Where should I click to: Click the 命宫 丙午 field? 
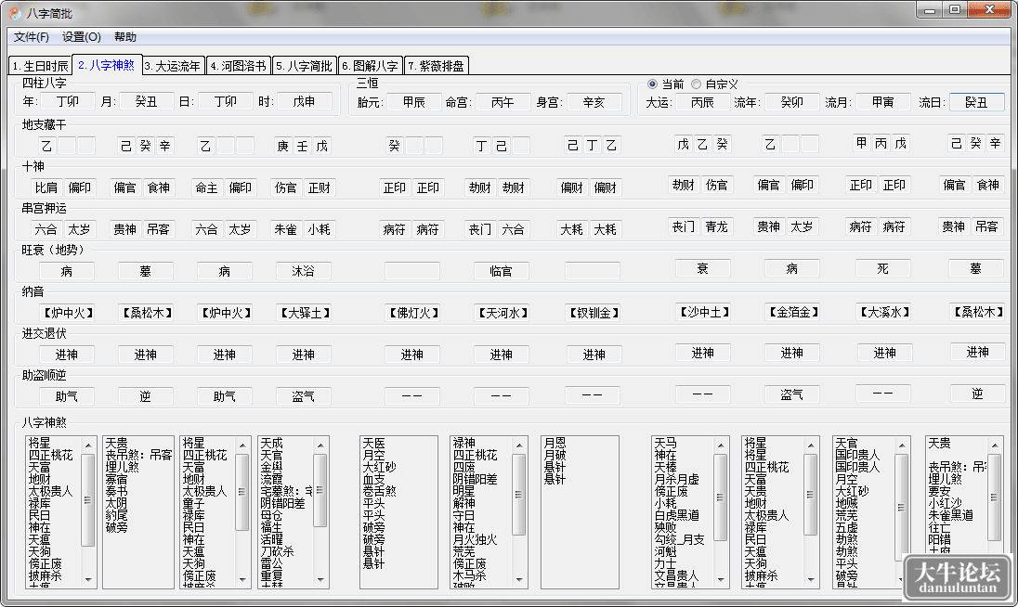(x=502, y=102)
